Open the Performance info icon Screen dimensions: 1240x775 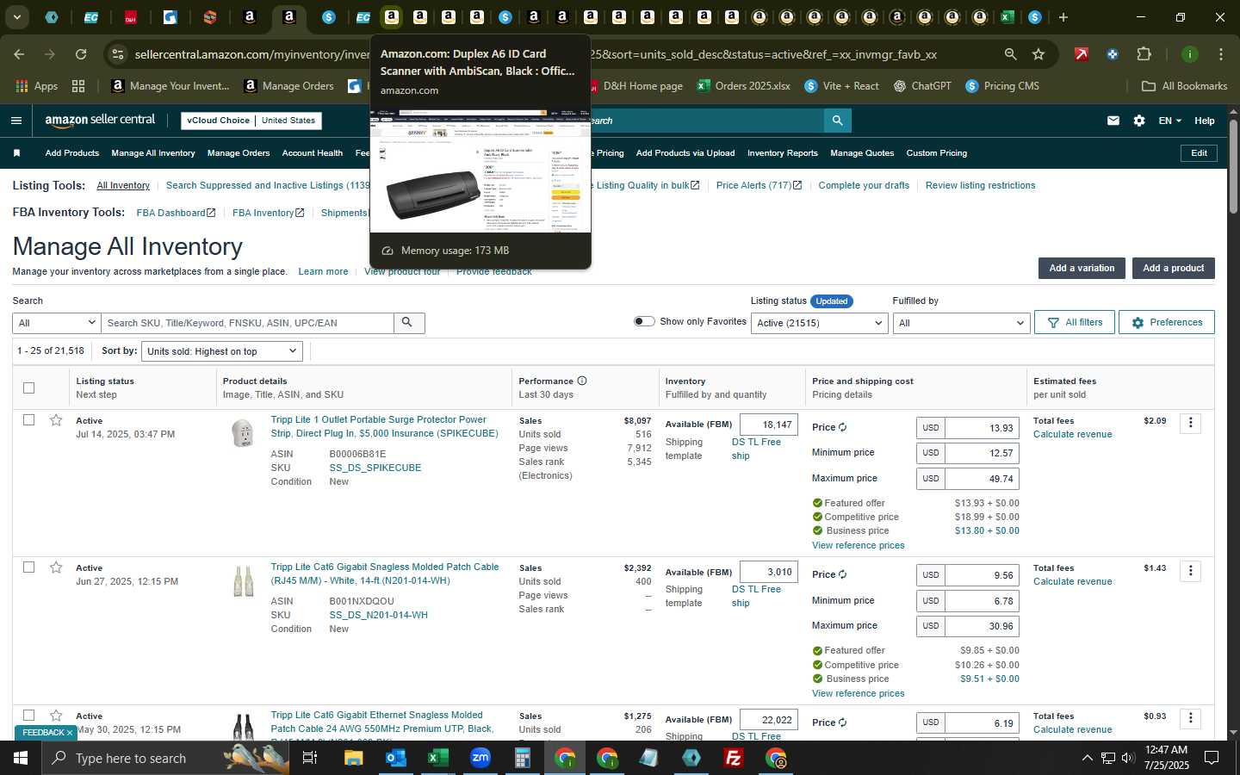(x=582, y=381)
